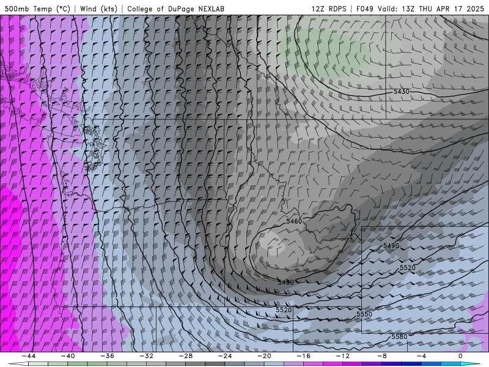The height and width of the screenshot is (367, 489).
Task: Click the -8 colorbar scale label
Action: pyautogui.click(x=383, y=356)
